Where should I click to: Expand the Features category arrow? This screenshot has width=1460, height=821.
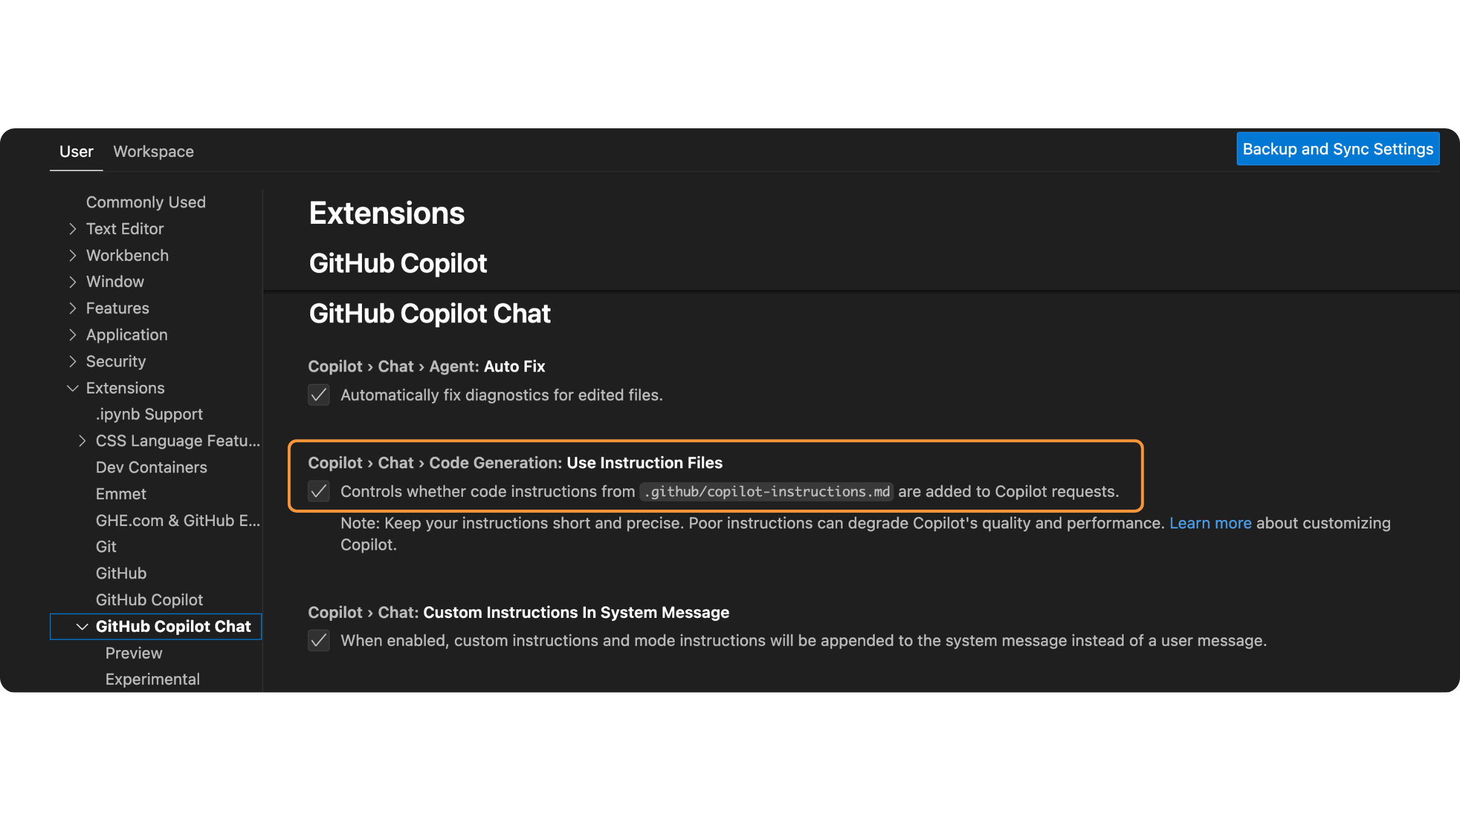(x=73, y=308)
